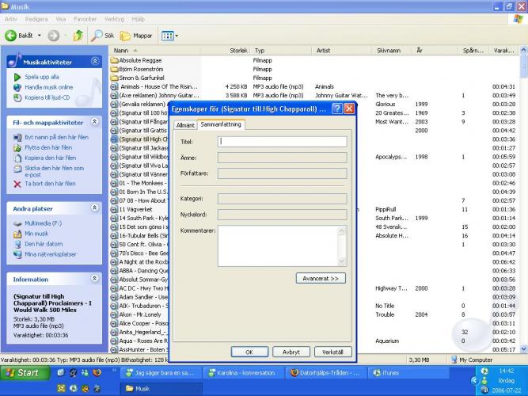
Task: Open the Sök search tool
Action: pyautogui.click(x=103, y=36)
